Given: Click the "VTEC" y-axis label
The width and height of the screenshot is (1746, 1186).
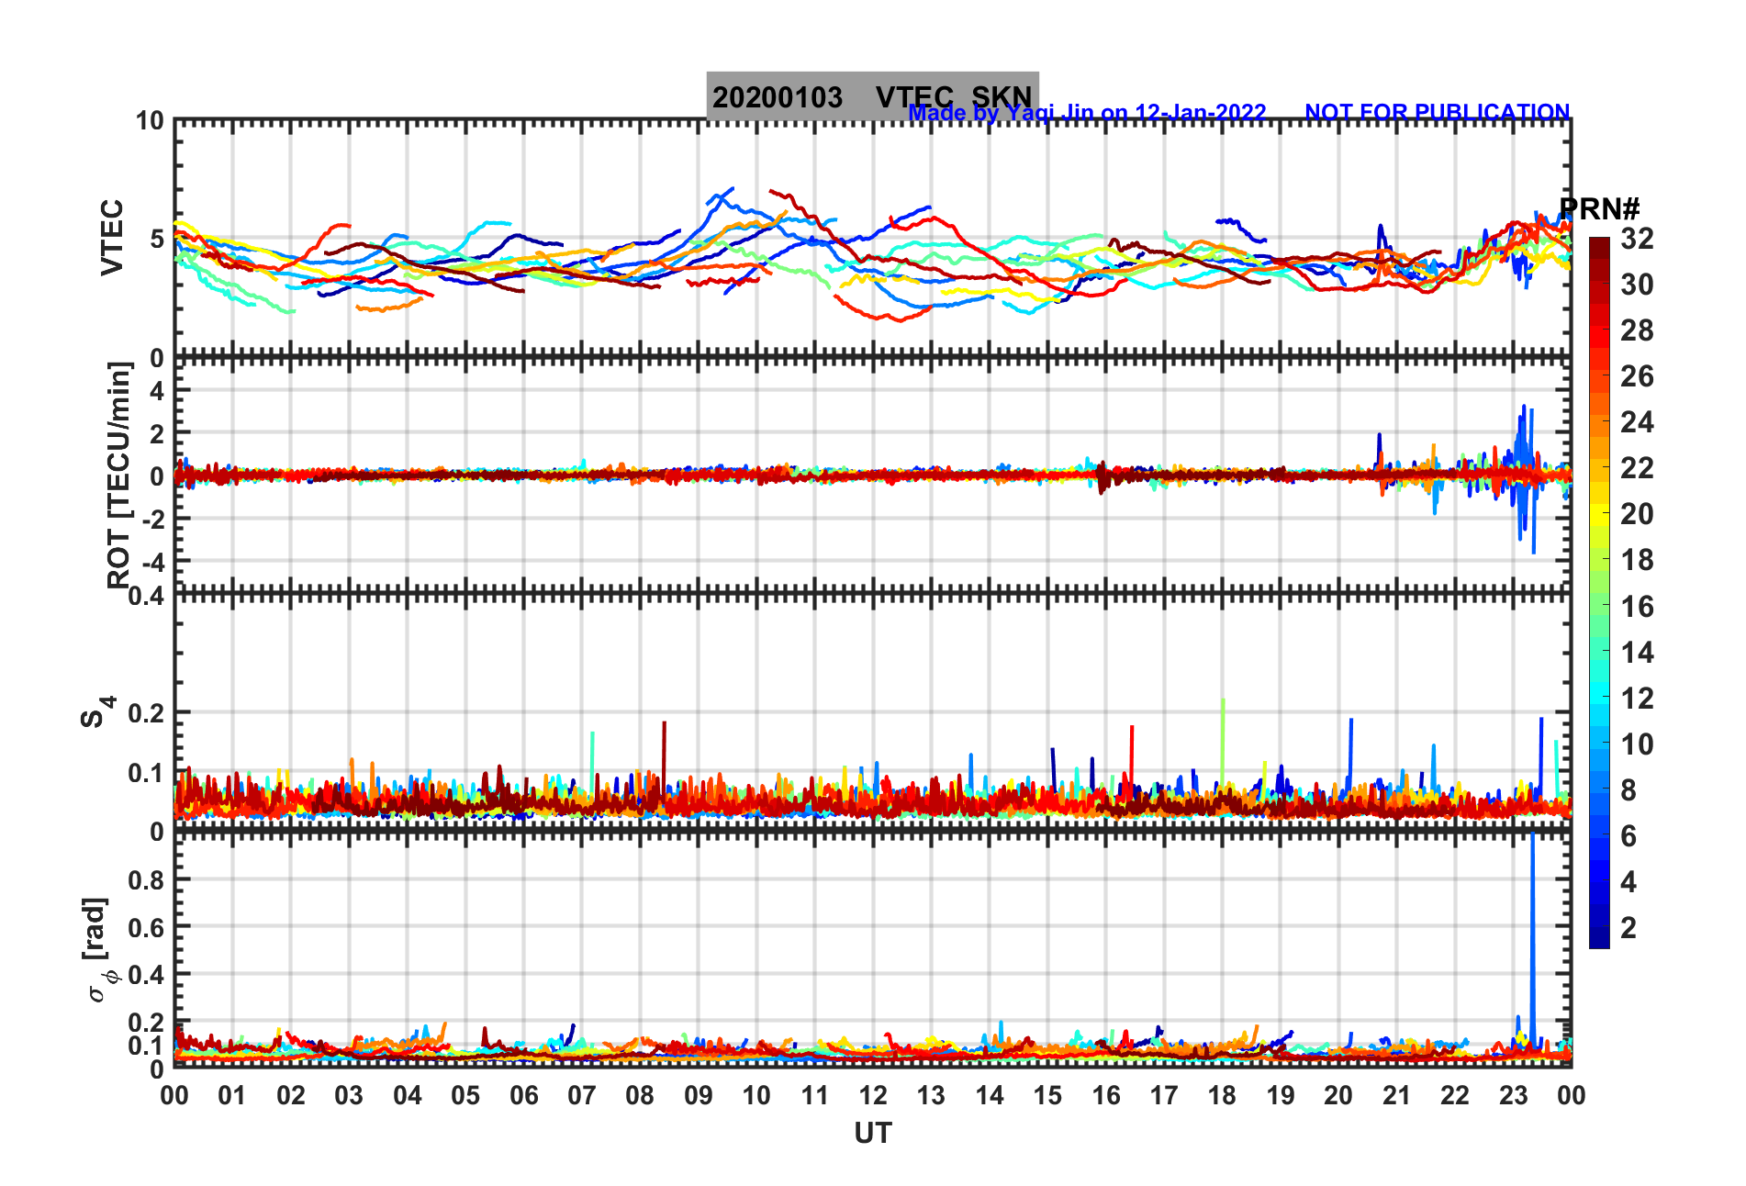Looking at the screenshot, I should coord(112,237).
